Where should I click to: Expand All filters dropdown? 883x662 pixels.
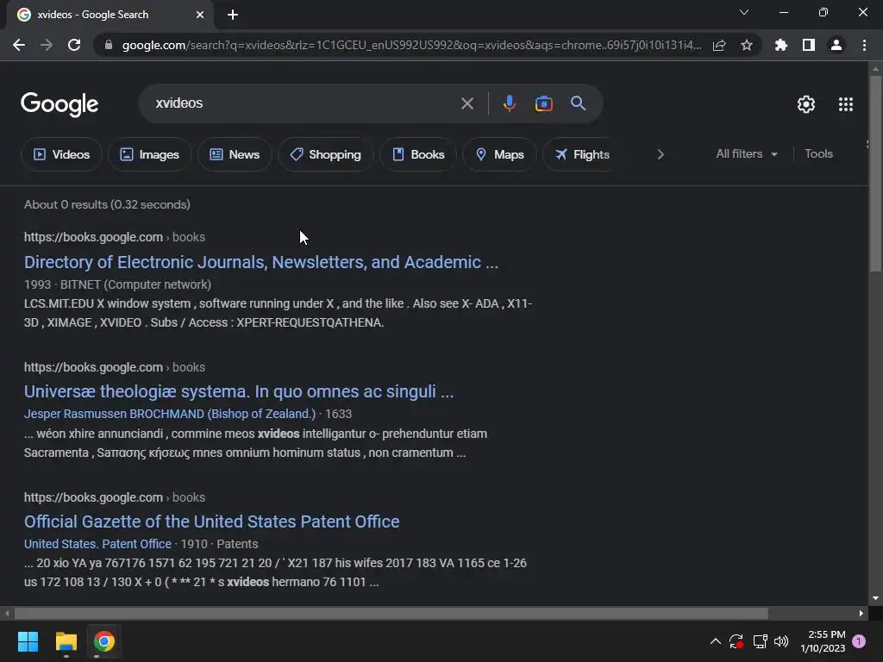tap(747, 153)
